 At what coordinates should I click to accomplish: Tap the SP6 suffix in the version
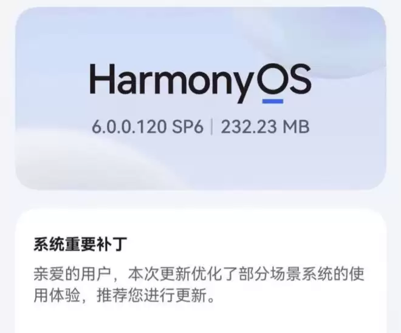tap(188, 126)
